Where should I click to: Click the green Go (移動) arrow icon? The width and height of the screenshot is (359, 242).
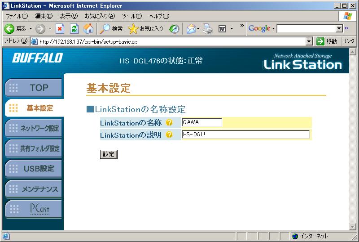[320, 41]
